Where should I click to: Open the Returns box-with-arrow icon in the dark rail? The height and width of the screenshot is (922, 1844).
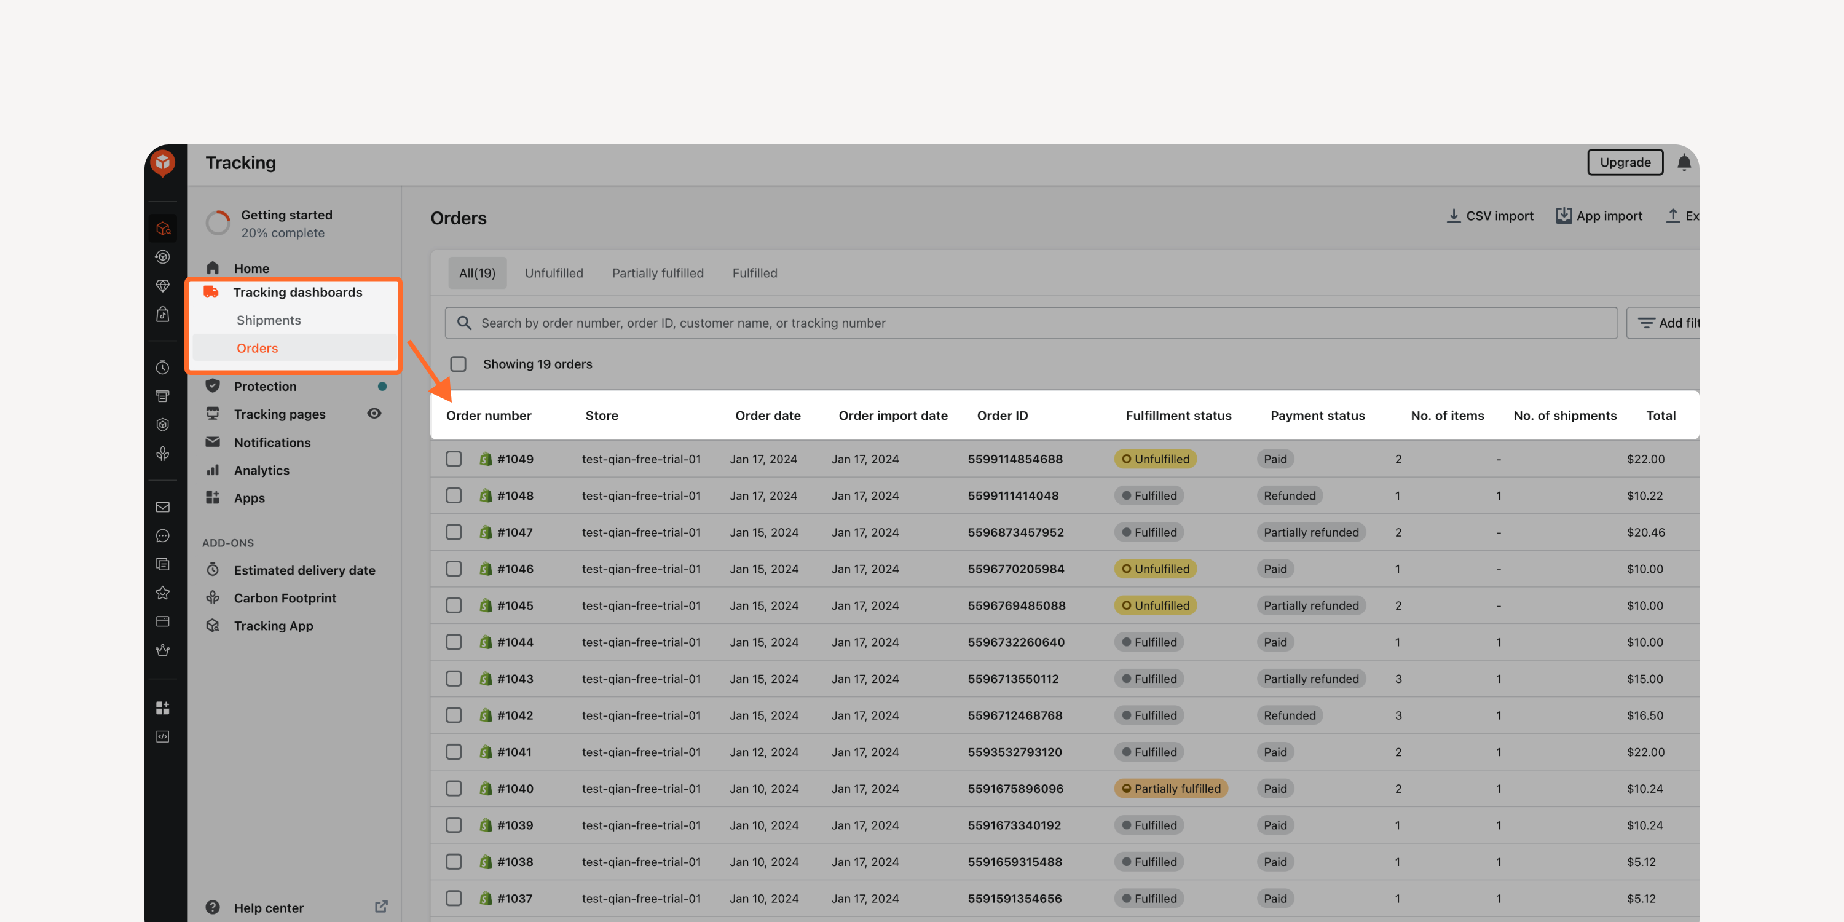click(164, 257)
